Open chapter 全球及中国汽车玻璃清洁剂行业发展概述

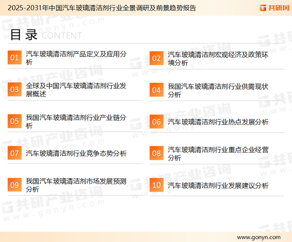(x=76, y=90)
